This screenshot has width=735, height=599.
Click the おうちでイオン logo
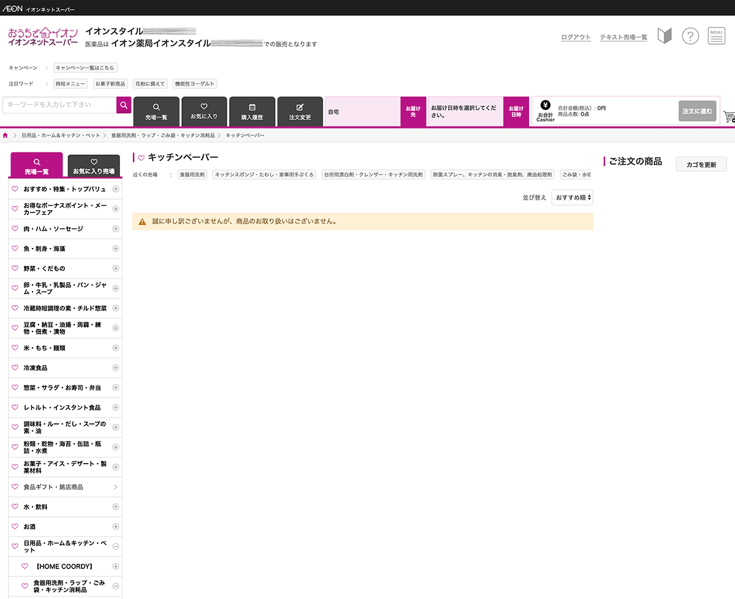(43, 37)
